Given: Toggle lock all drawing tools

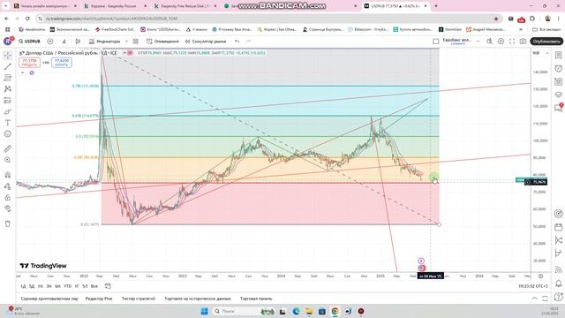Looking at the screenshot, I should pyautogui.click(x=8, y=198).
